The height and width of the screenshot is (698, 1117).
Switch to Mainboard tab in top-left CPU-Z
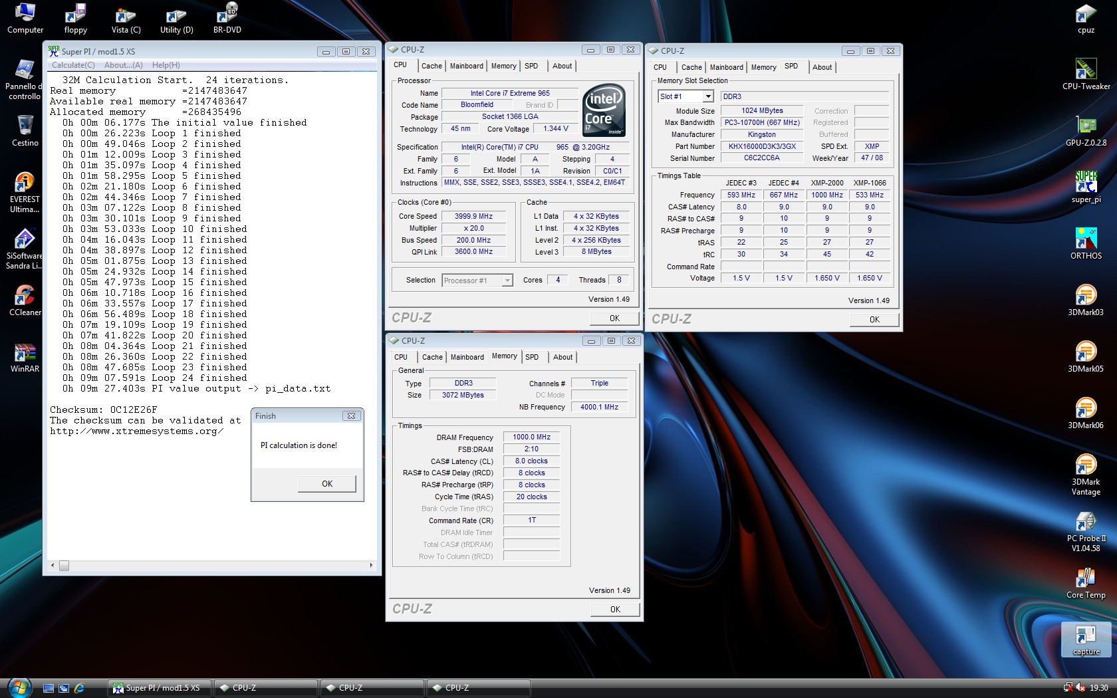(x=467, y=66)
